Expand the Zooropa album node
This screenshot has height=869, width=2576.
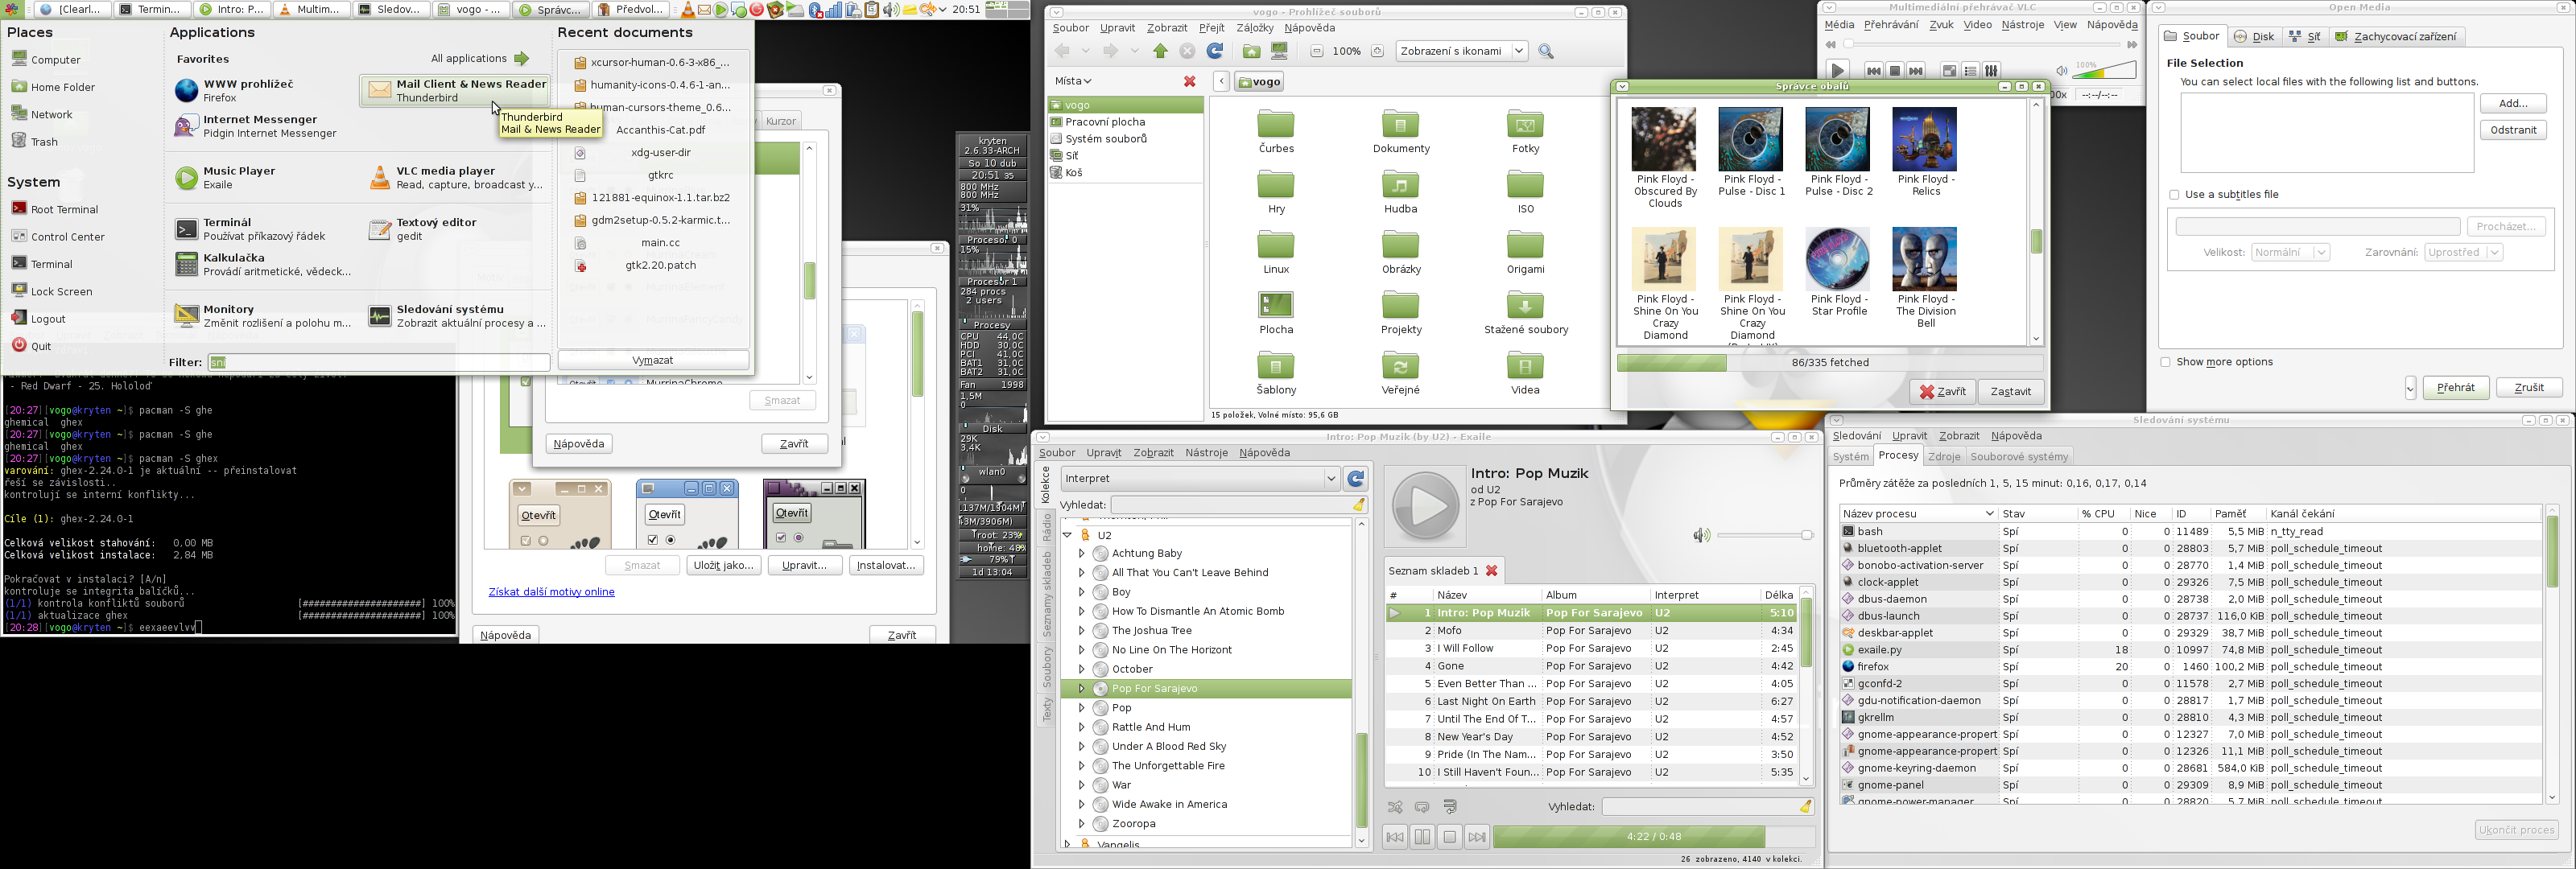point(1081,824)
